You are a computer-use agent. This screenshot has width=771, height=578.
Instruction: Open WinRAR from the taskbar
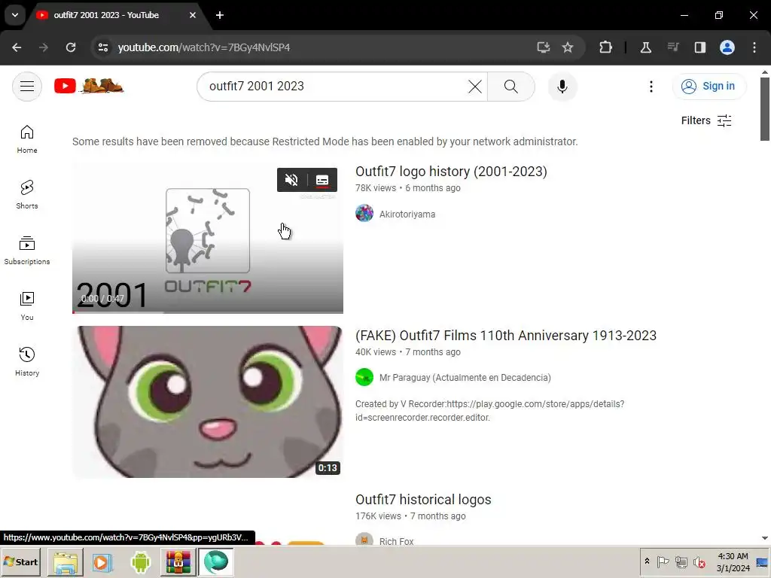coord(178,561)
